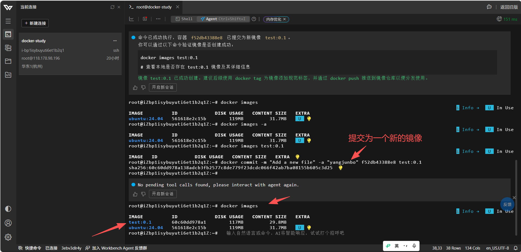The image size is (521, 252).
Task: Open the help question mark icon
Action: click(x=254, y=19)
